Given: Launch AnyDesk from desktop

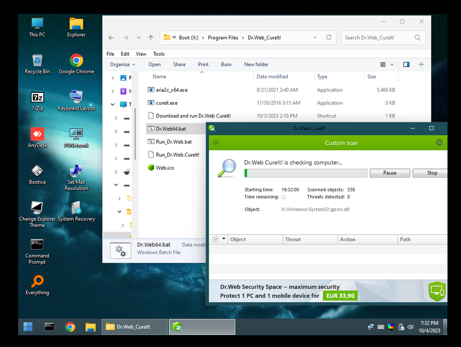Looking at the screenshot, I should [37, 137].
